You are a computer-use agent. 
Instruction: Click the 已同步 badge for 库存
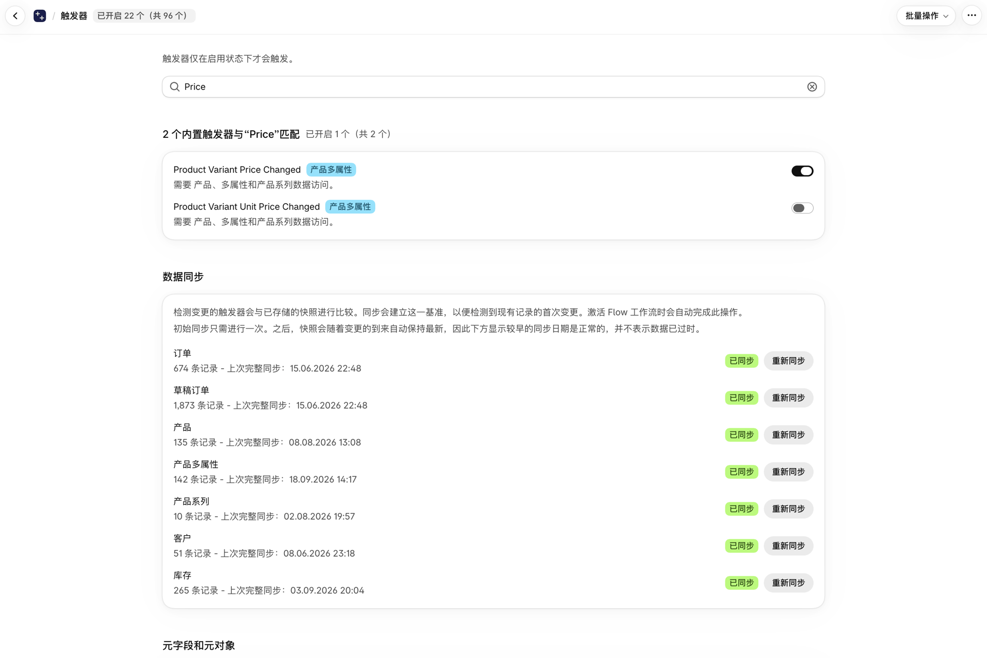coord(741,583)
